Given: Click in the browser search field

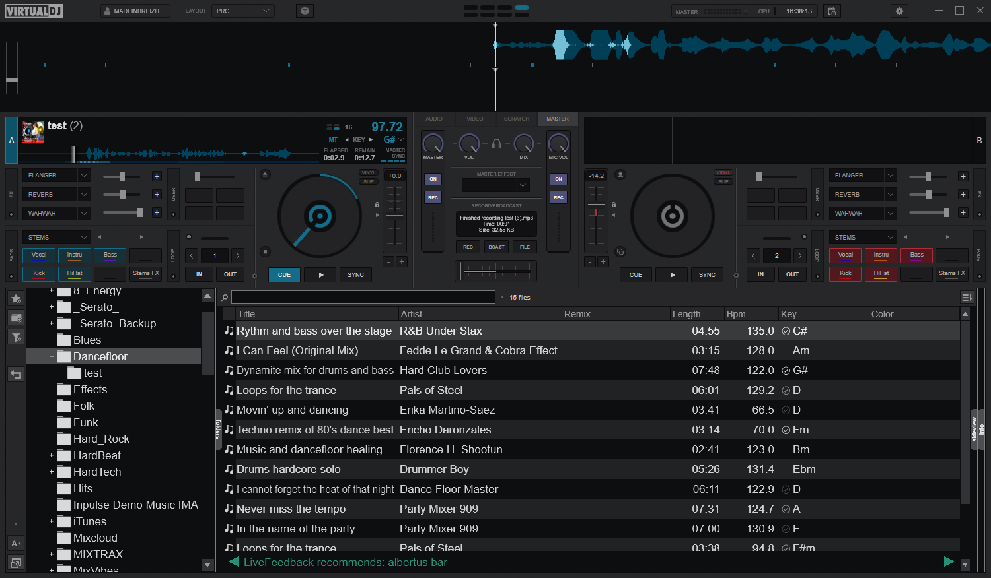Looking at the screenshot, I should click(x=363, y=297).
